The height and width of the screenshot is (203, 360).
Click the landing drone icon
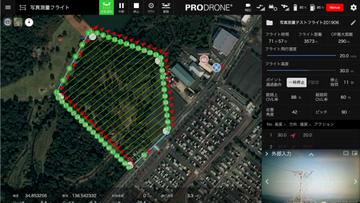[166, 7]
